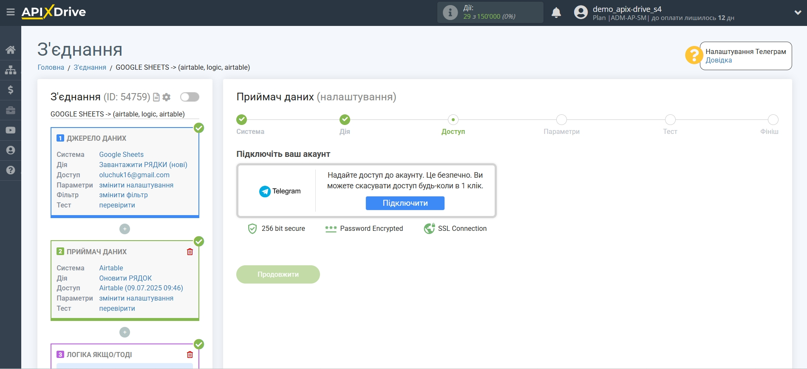
Task: Click Airtable block змінити налаштування link
Action: (136, 298)
